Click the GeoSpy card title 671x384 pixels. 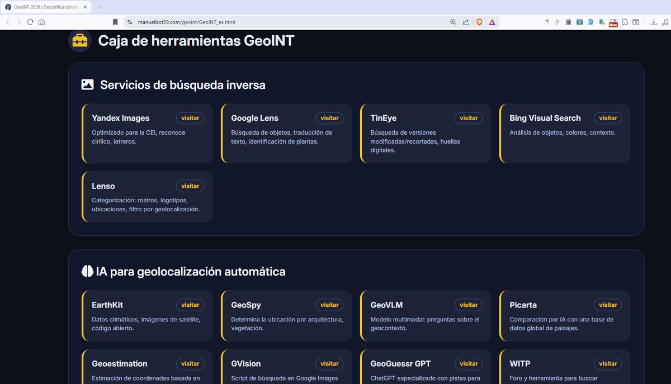246,305
